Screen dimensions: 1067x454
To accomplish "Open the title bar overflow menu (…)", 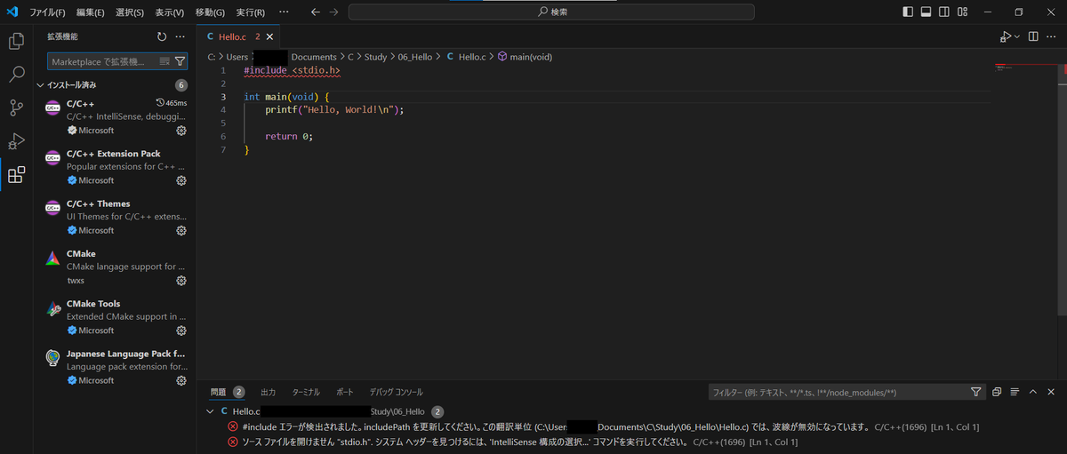I will pyautogui.click(x=284, y=12).
